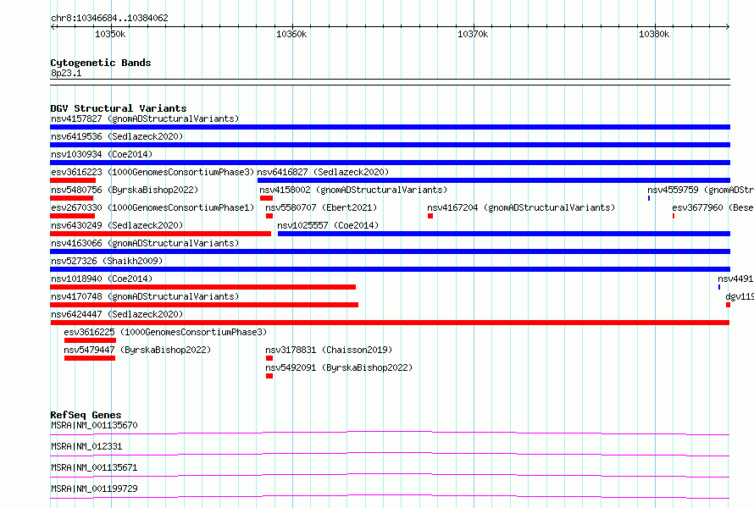The image size is (754, 508).
Task: Open esv3616223 1000GenomesConsortiumPhase3 variant
Action: pos(152,172)
